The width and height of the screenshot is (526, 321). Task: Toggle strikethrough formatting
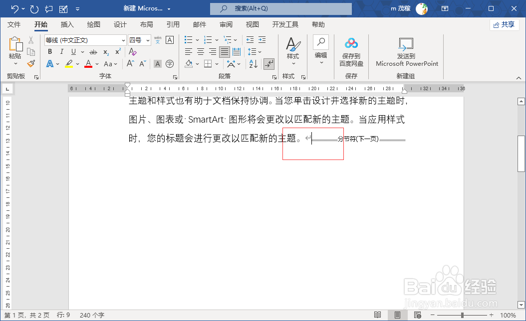[x=93, y=52]
